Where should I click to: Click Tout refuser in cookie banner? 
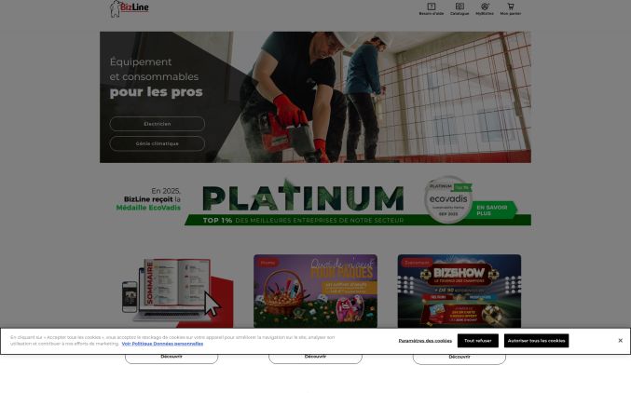point(477,341)
